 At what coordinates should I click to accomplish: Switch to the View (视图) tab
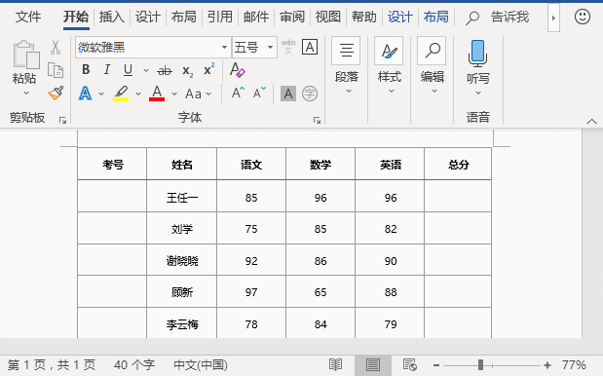tap(328, 17)
